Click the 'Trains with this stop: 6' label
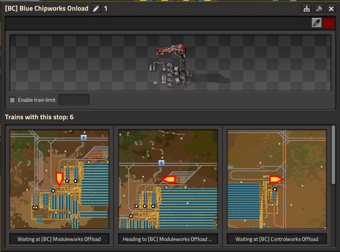340x252 pixels. 39,117
